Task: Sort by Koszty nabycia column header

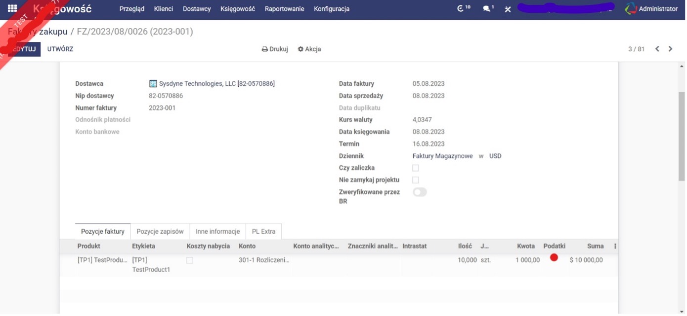Action: (208, 246)
